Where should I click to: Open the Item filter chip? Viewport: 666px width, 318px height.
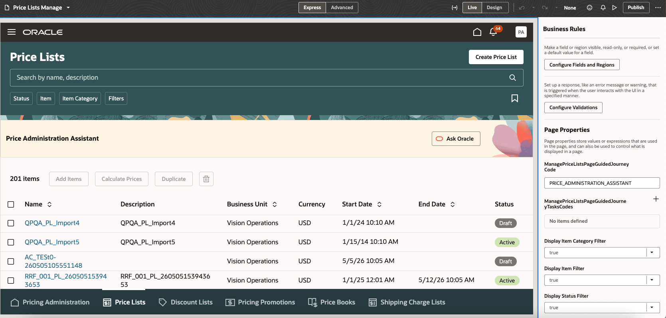tap(46, 98)
